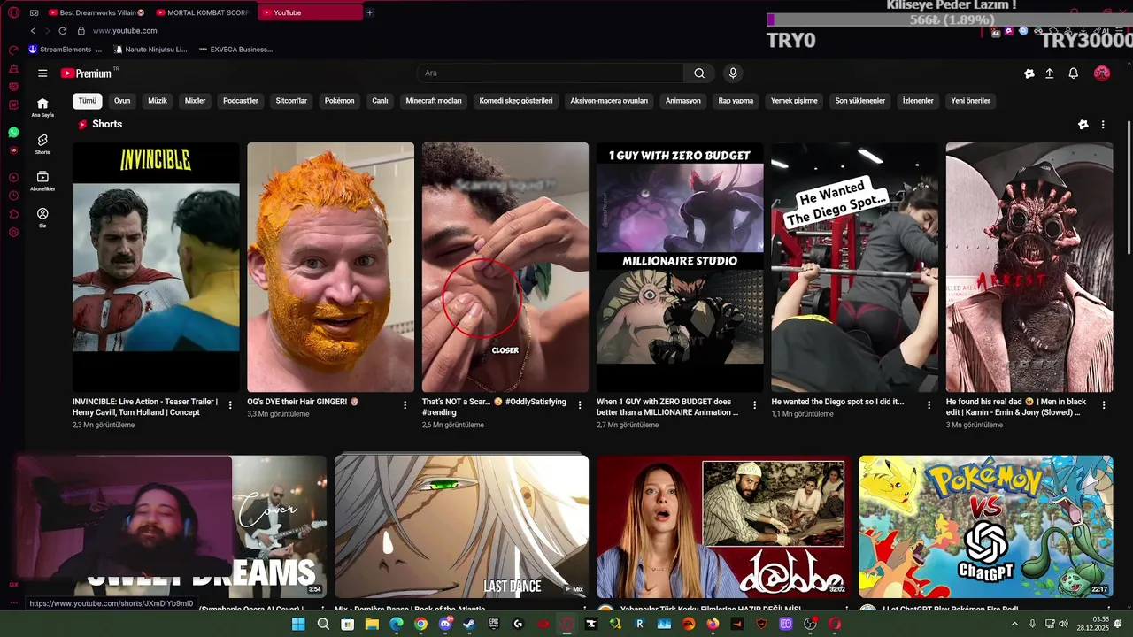Select Yeni öneriler chip
Viewport: 1133px width, 637px height.
(x=971, y=101)
